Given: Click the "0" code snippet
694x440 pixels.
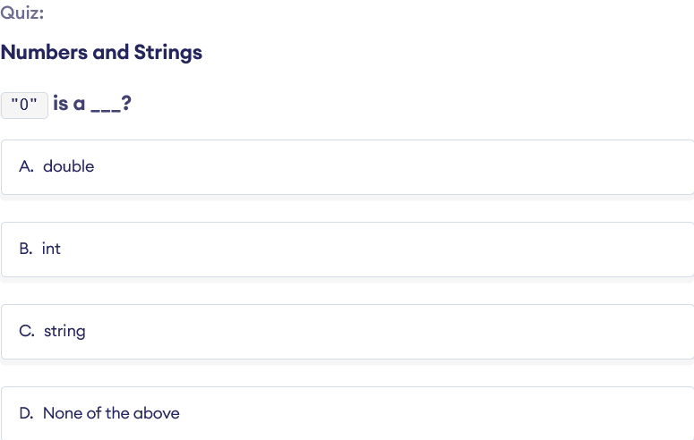Looking at the screenshot, I should coord(24,106).
